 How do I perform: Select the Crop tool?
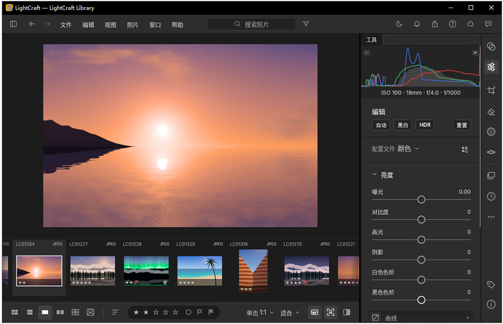pos(491,91)
